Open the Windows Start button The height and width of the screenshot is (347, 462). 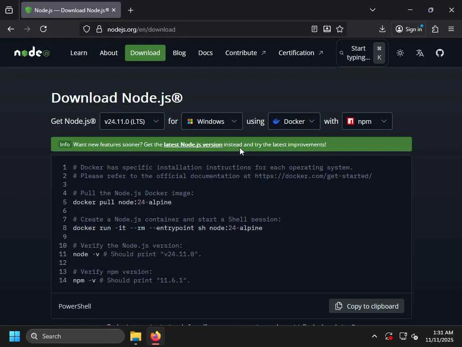point(14,336)
